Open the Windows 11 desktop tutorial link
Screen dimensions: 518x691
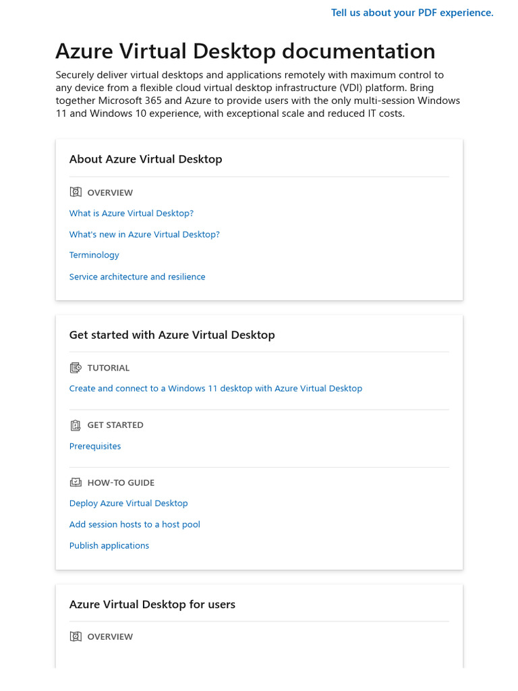(216, 388)
